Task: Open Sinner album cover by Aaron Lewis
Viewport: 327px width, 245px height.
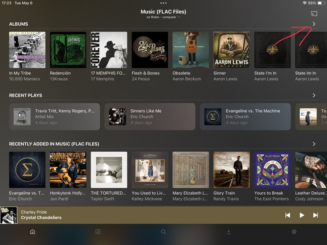Action: pos(232,50)
